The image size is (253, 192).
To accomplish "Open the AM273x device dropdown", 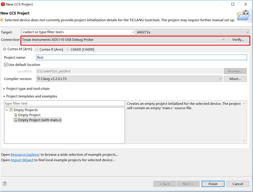I will click(247, 32).
